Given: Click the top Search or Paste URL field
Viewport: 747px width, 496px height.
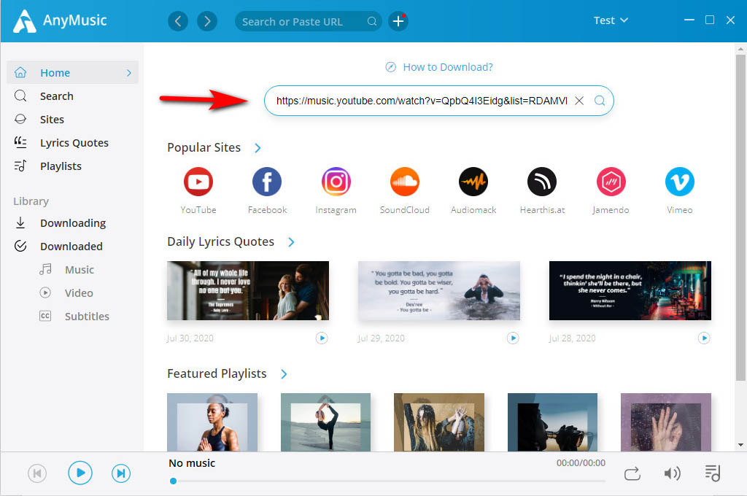Looking at the screenshot, I should [x=309, y=21].
